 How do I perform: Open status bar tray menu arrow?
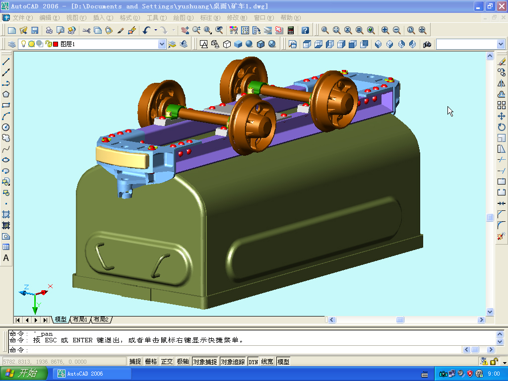click(x=505, y=362)
